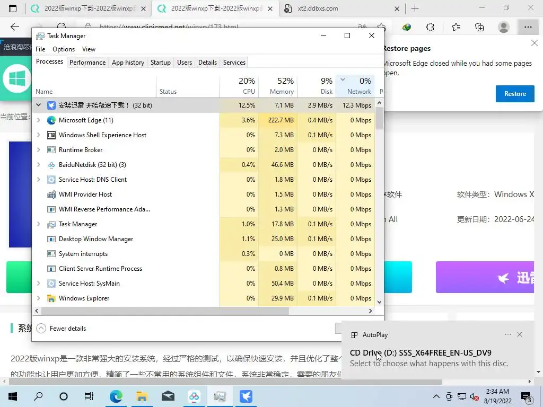Open Edge Favorites star-list icon
543x407 pixels.
[x=456, y=27]
